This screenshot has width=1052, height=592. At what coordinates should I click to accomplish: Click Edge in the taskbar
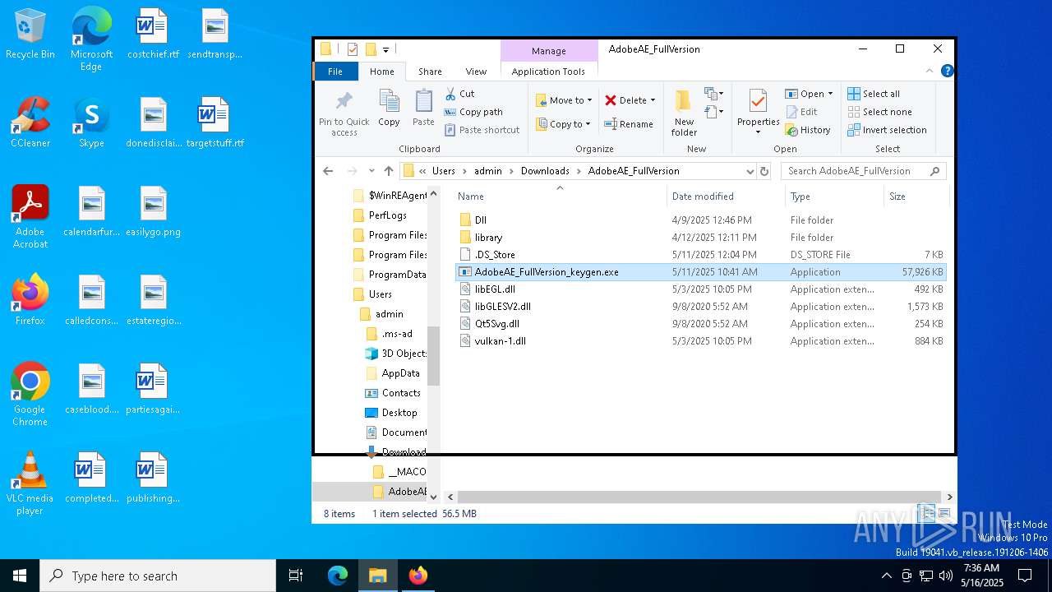(x=338, y=576)
